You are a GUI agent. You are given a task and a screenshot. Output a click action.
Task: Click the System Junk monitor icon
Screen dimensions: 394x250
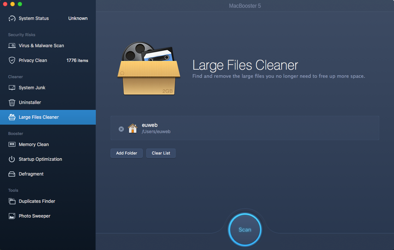click(12, 87)
